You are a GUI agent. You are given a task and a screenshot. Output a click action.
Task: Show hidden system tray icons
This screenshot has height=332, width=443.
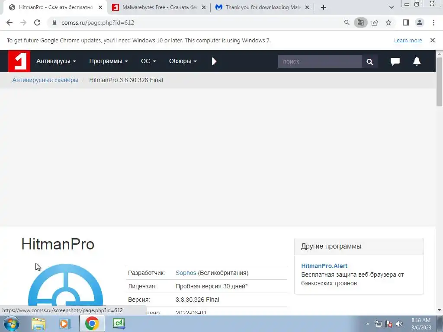point(368,324)
